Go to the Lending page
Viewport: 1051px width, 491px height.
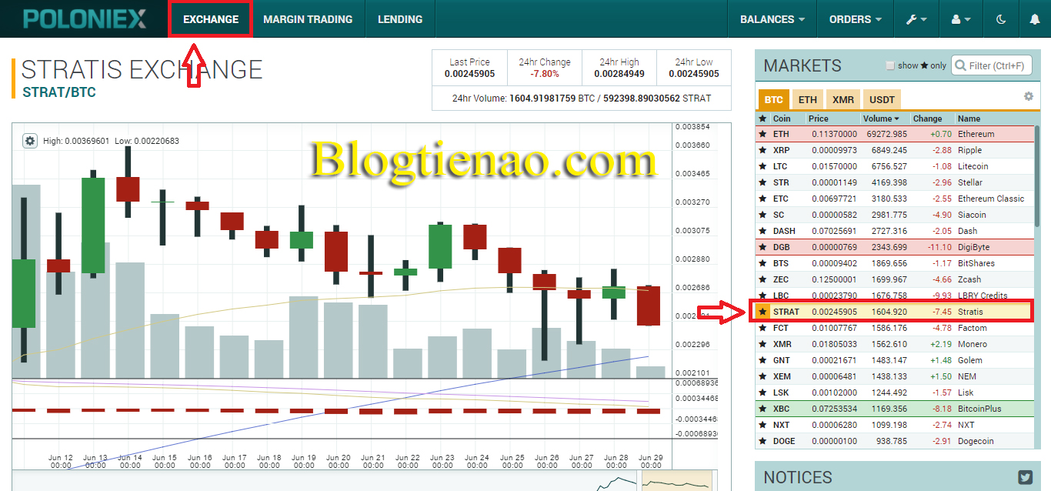[x=400, y=19]
